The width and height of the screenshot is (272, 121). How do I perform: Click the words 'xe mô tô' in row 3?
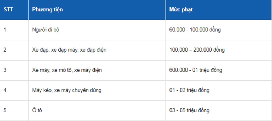(62, 70)
